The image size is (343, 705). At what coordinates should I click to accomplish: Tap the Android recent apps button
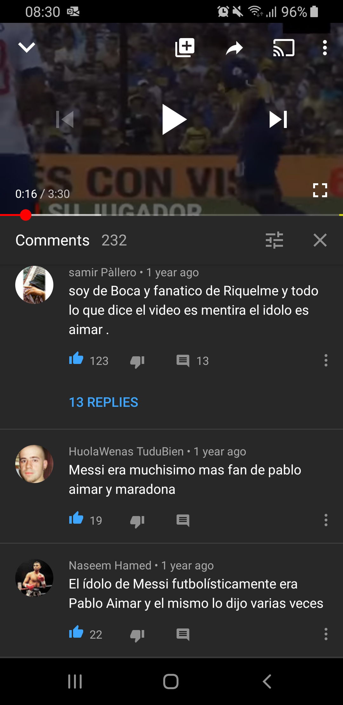click(x=75, y=681)
